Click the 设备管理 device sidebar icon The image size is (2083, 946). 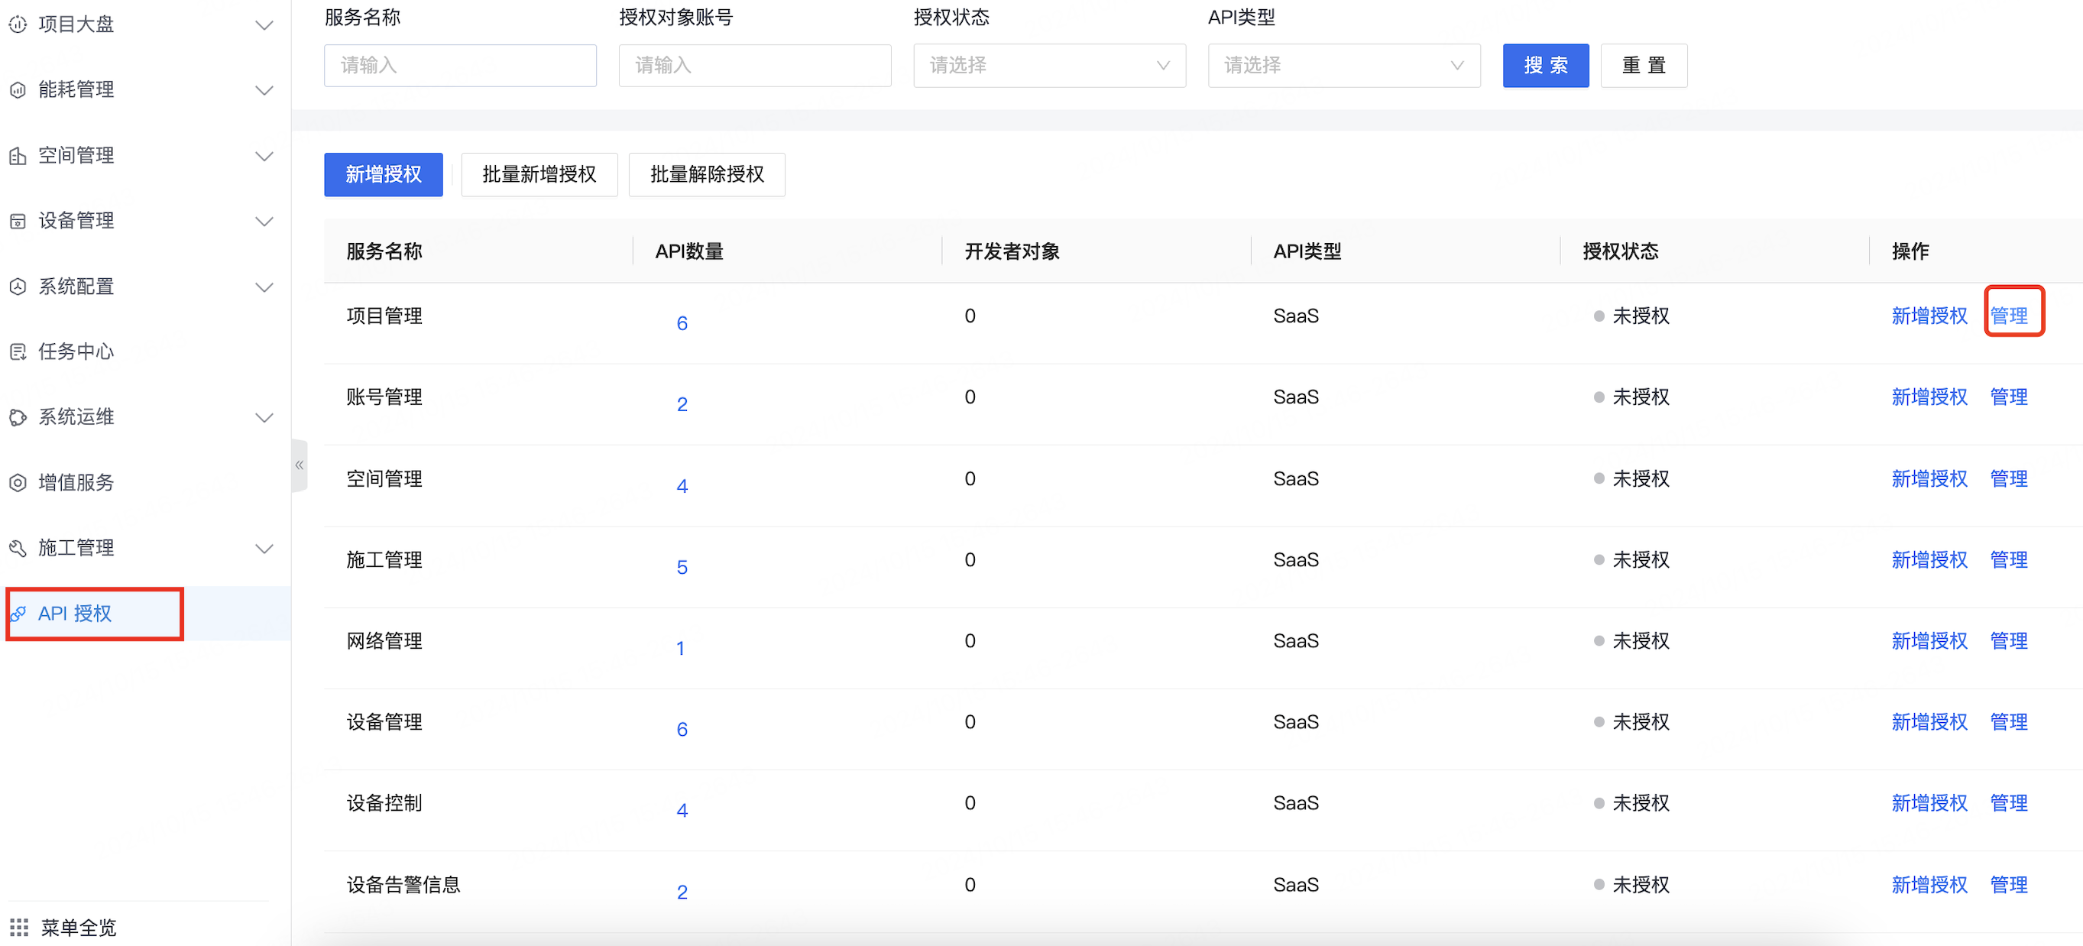click(x=18, y=221)
